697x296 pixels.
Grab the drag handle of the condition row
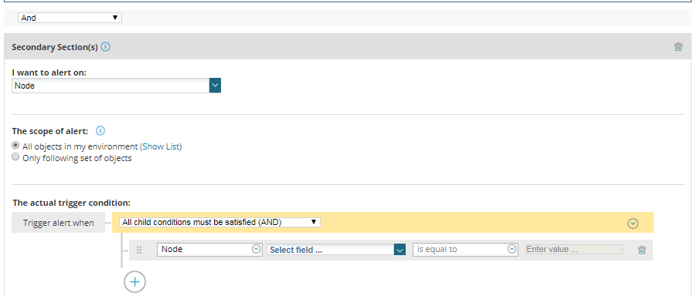pos(139,250)
